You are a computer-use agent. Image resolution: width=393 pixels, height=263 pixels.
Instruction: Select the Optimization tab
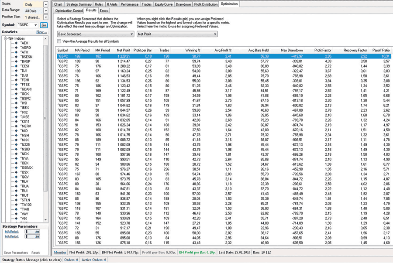point(229,4)
